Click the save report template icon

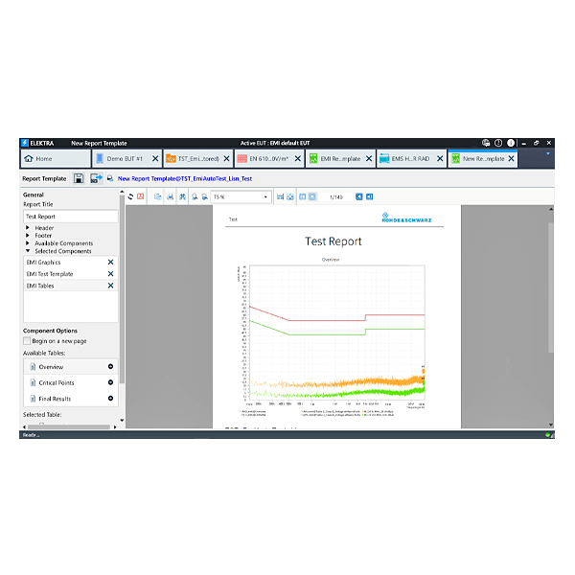point(78,178)
